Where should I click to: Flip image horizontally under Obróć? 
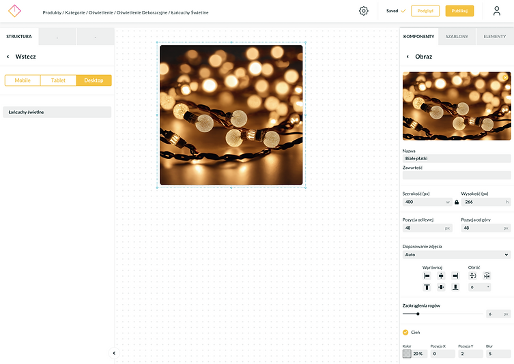pos(487,275)
